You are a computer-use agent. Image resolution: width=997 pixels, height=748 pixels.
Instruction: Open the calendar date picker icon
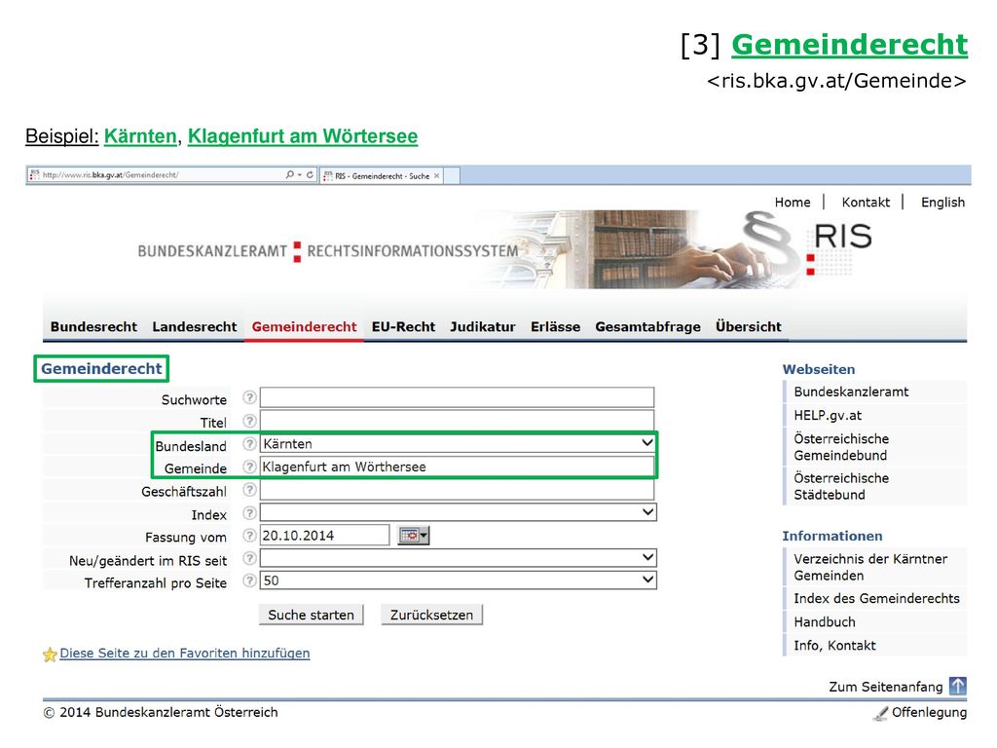[x=413, y=536]
